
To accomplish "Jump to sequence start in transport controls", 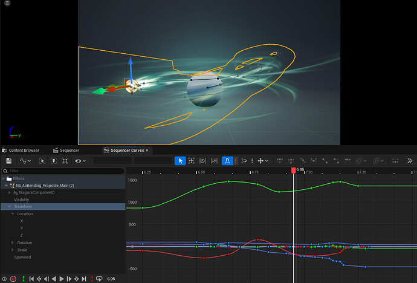I will (x=31, y=279).
